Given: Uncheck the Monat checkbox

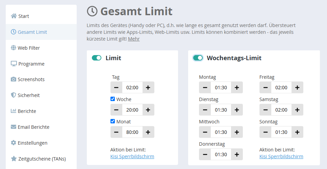Looking at the screenshot, I should tap(113, 121).
